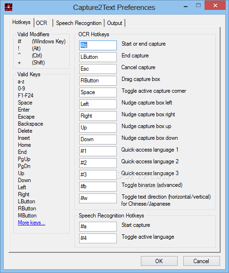The image size is (229, 273).
Task: Click the 'a-z' valid key text
Action: pyautogui.click(x=21, y=81)
